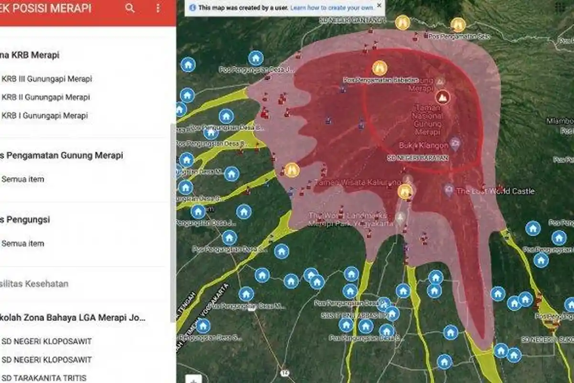Open the three-dot more options menu
The height and width of the screenshot is (383, 574).
158,8
